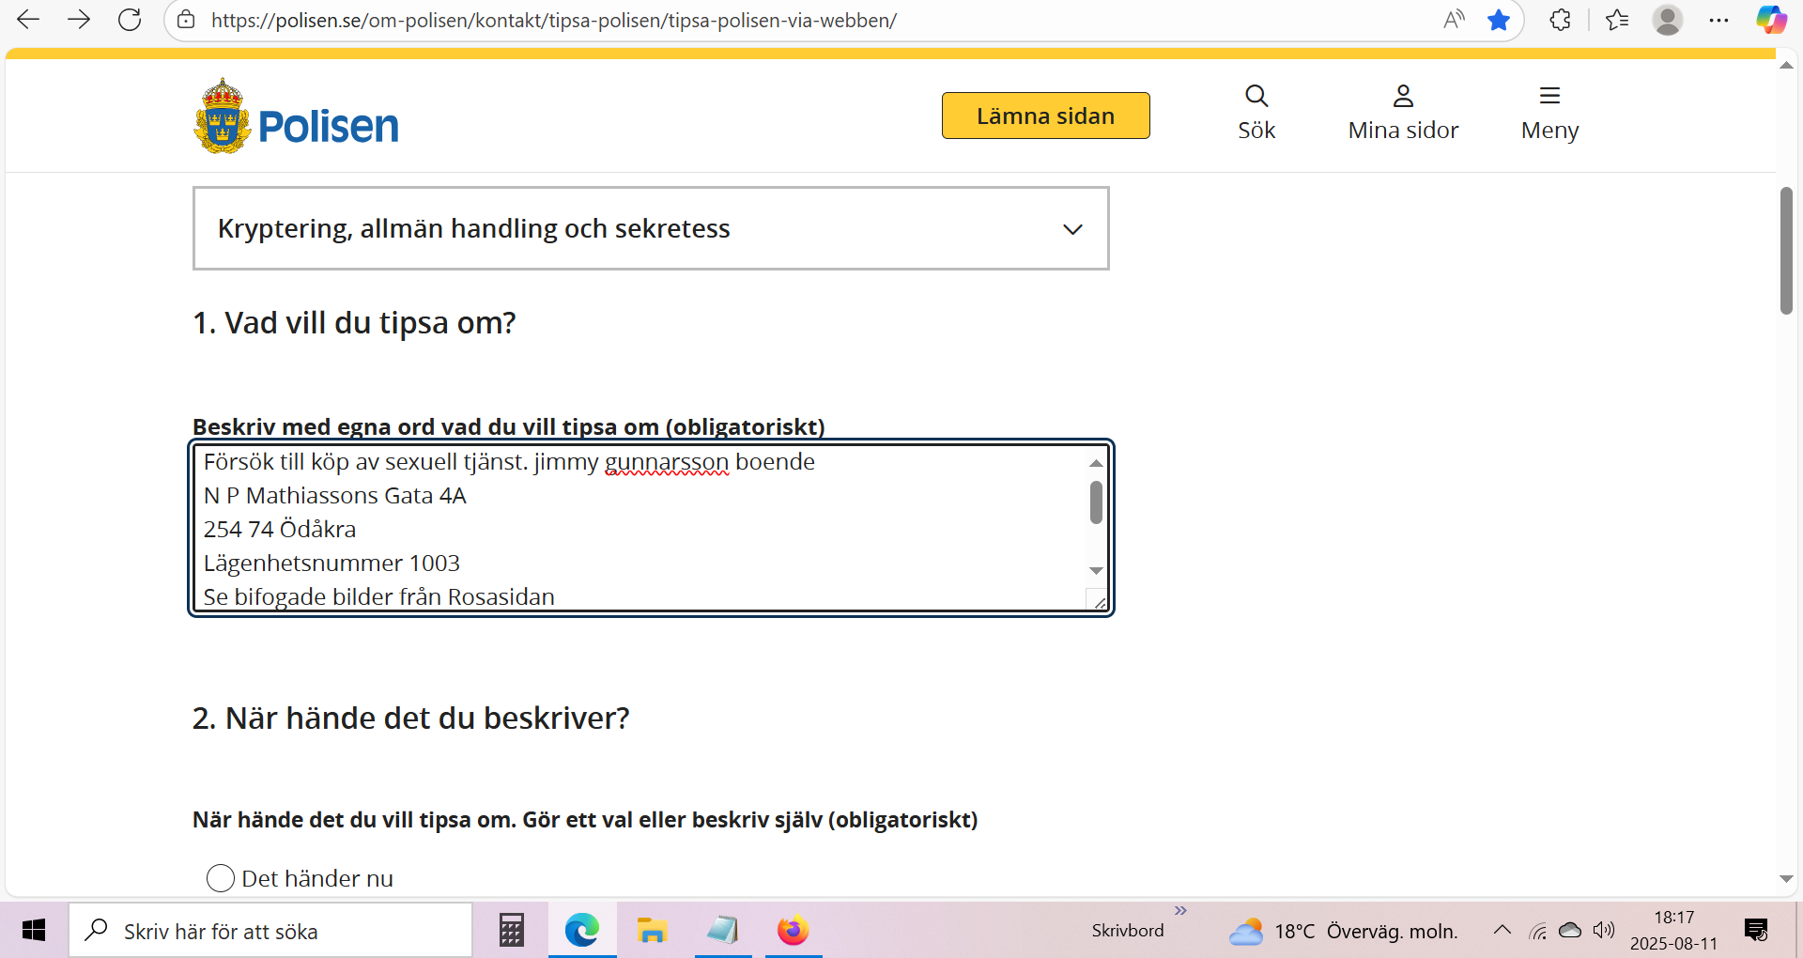Show hidden system tray icons chevron
1803x958 pixels.
click(x=1502, y=931)
